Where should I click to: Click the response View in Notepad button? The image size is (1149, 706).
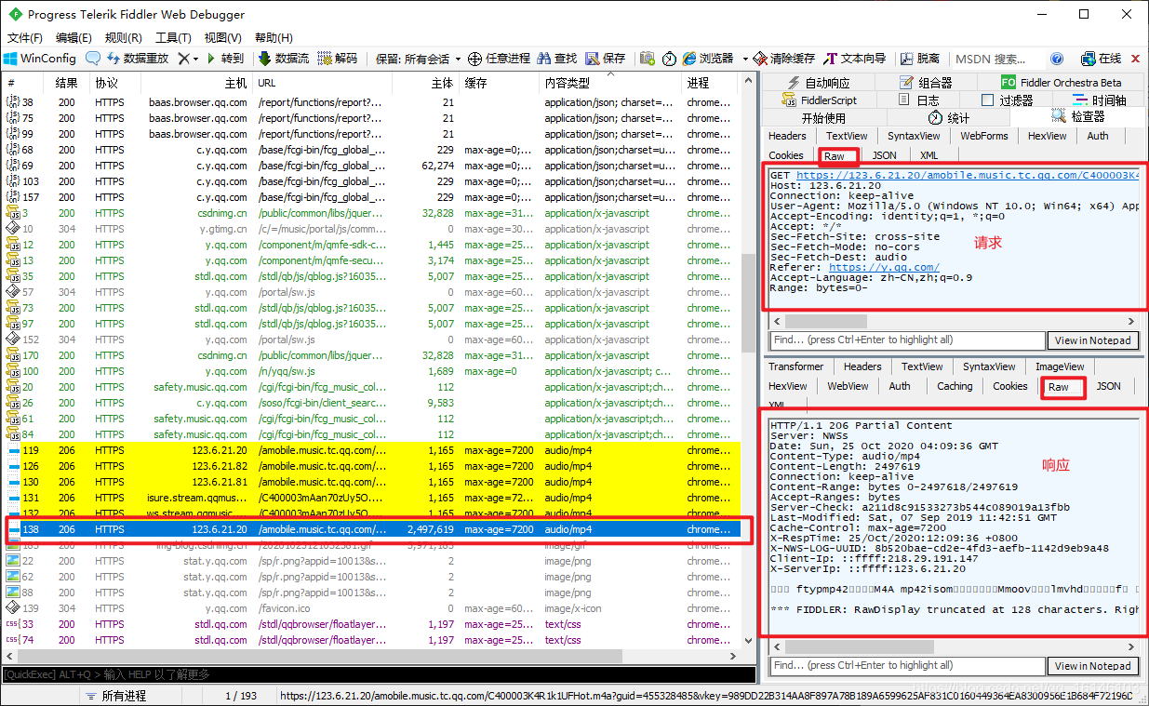[1093, 665]
